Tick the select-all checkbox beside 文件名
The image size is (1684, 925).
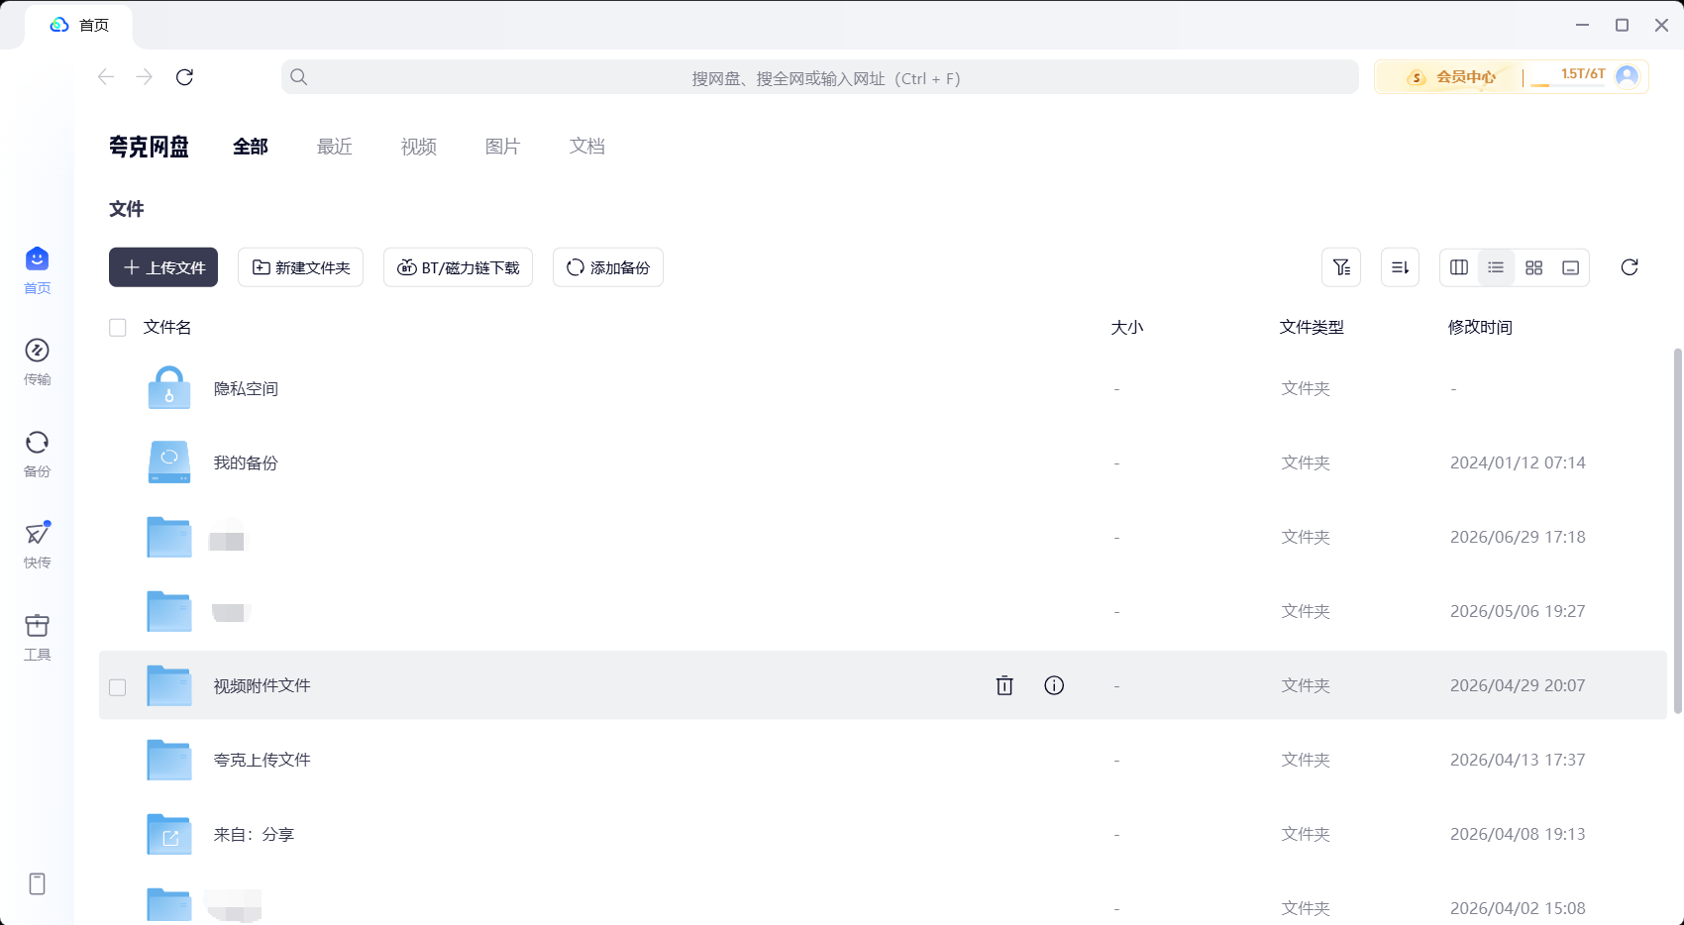(118, 328)
